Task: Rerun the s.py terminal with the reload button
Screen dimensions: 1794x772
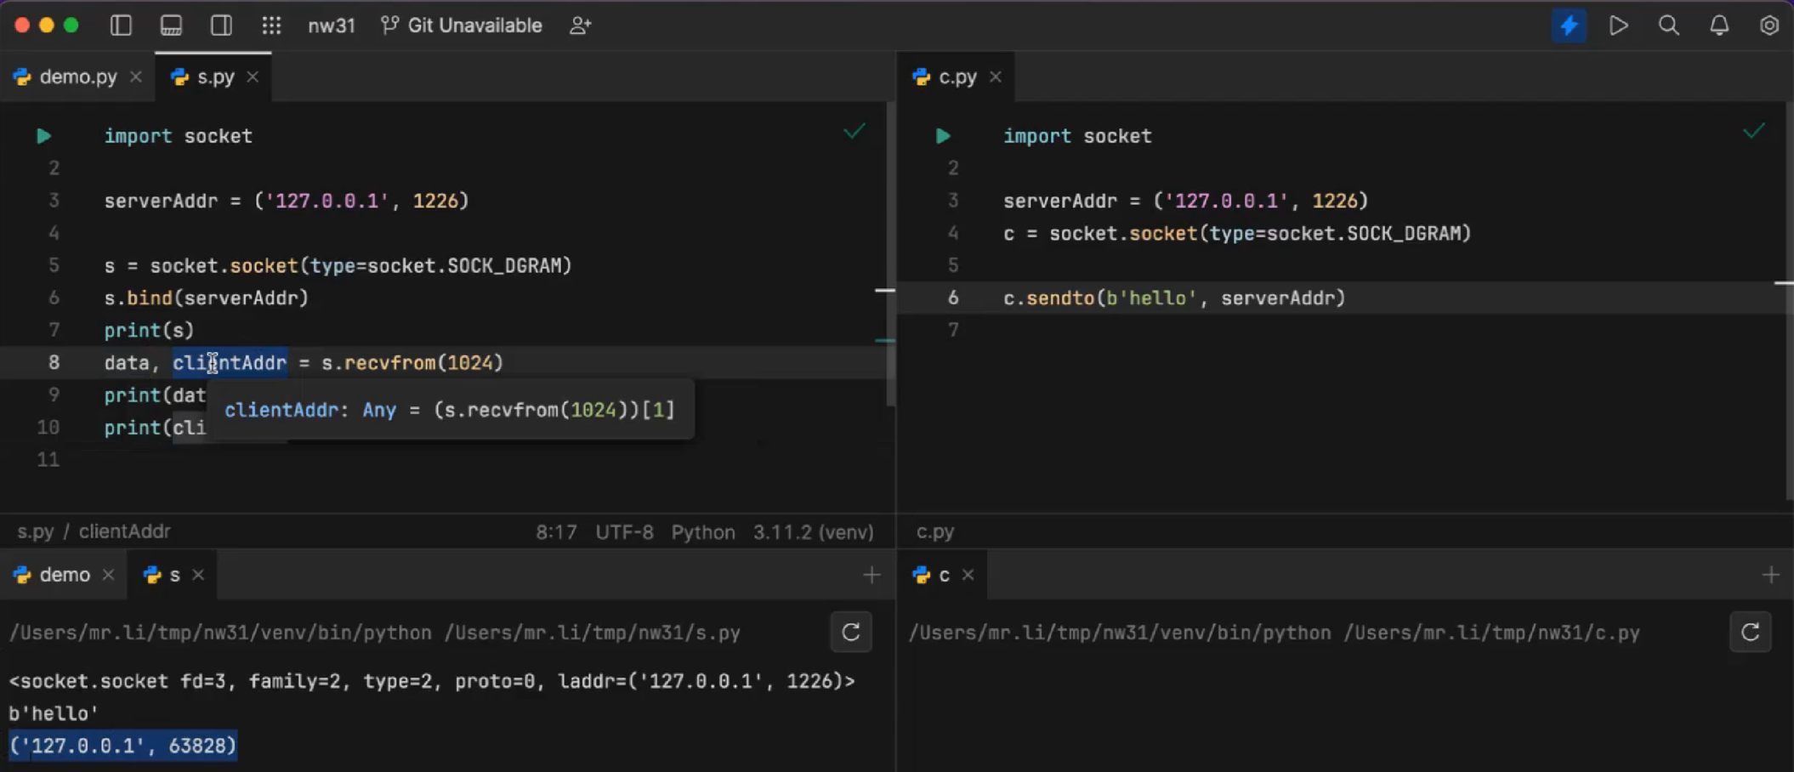Action: point(851,632)
